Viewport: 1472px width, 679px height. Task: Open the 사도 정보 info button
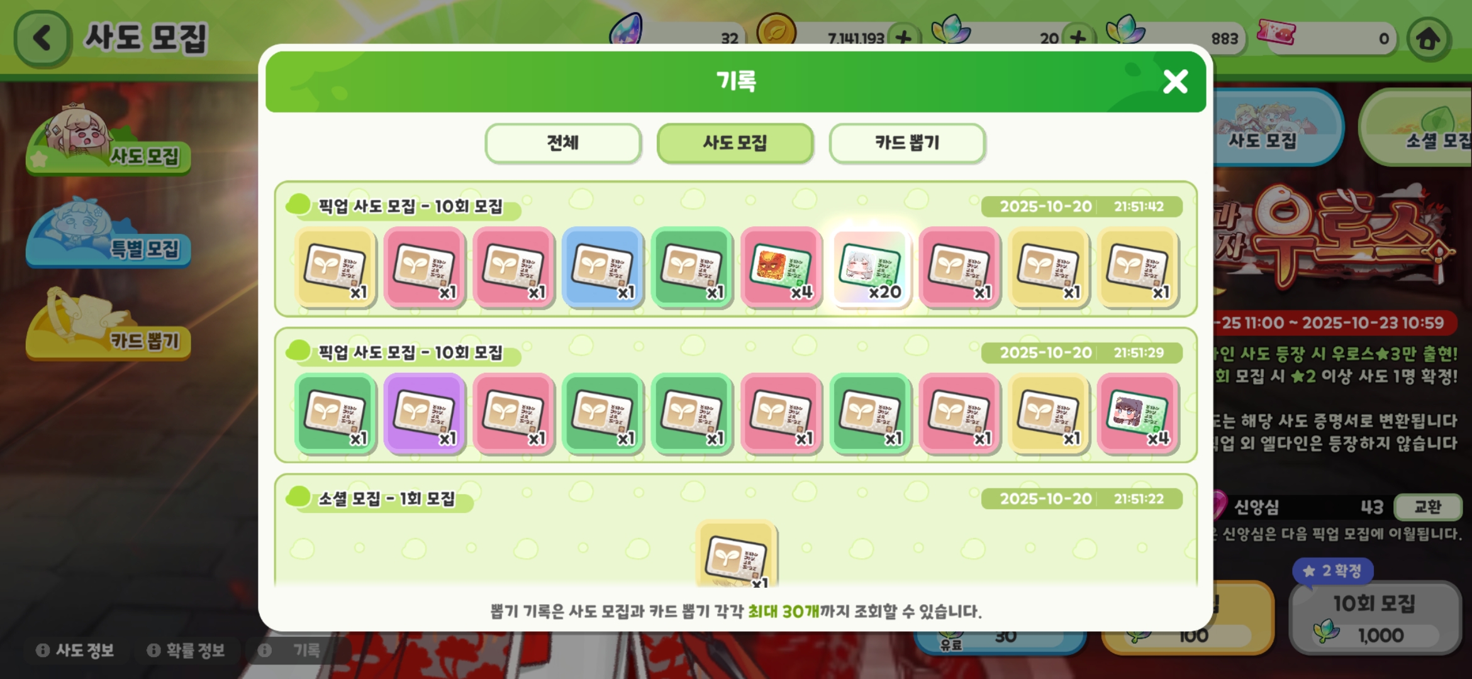pyautogui.click(x=75, y=650)
